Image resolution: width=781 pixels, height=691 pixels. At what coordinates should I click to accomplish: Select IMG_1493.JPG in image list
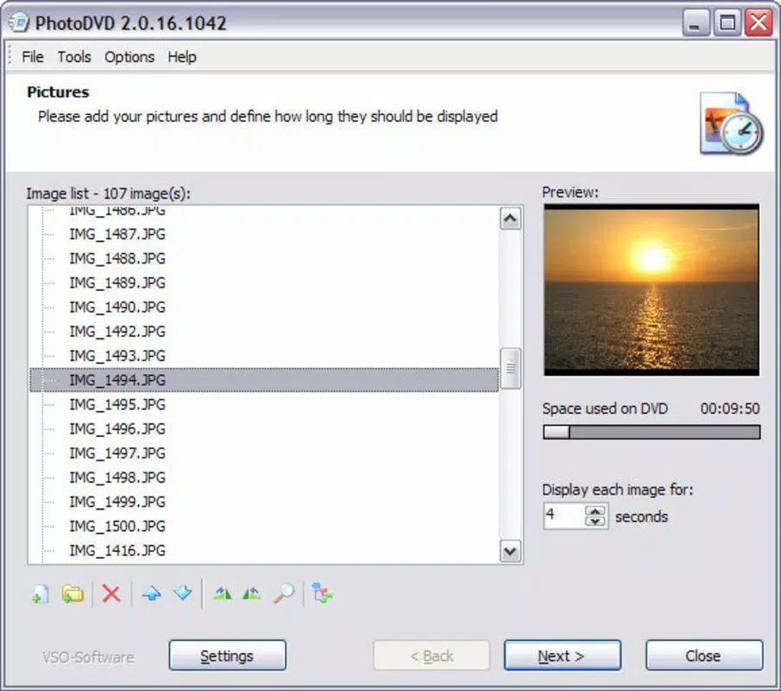tap(117, 356)
